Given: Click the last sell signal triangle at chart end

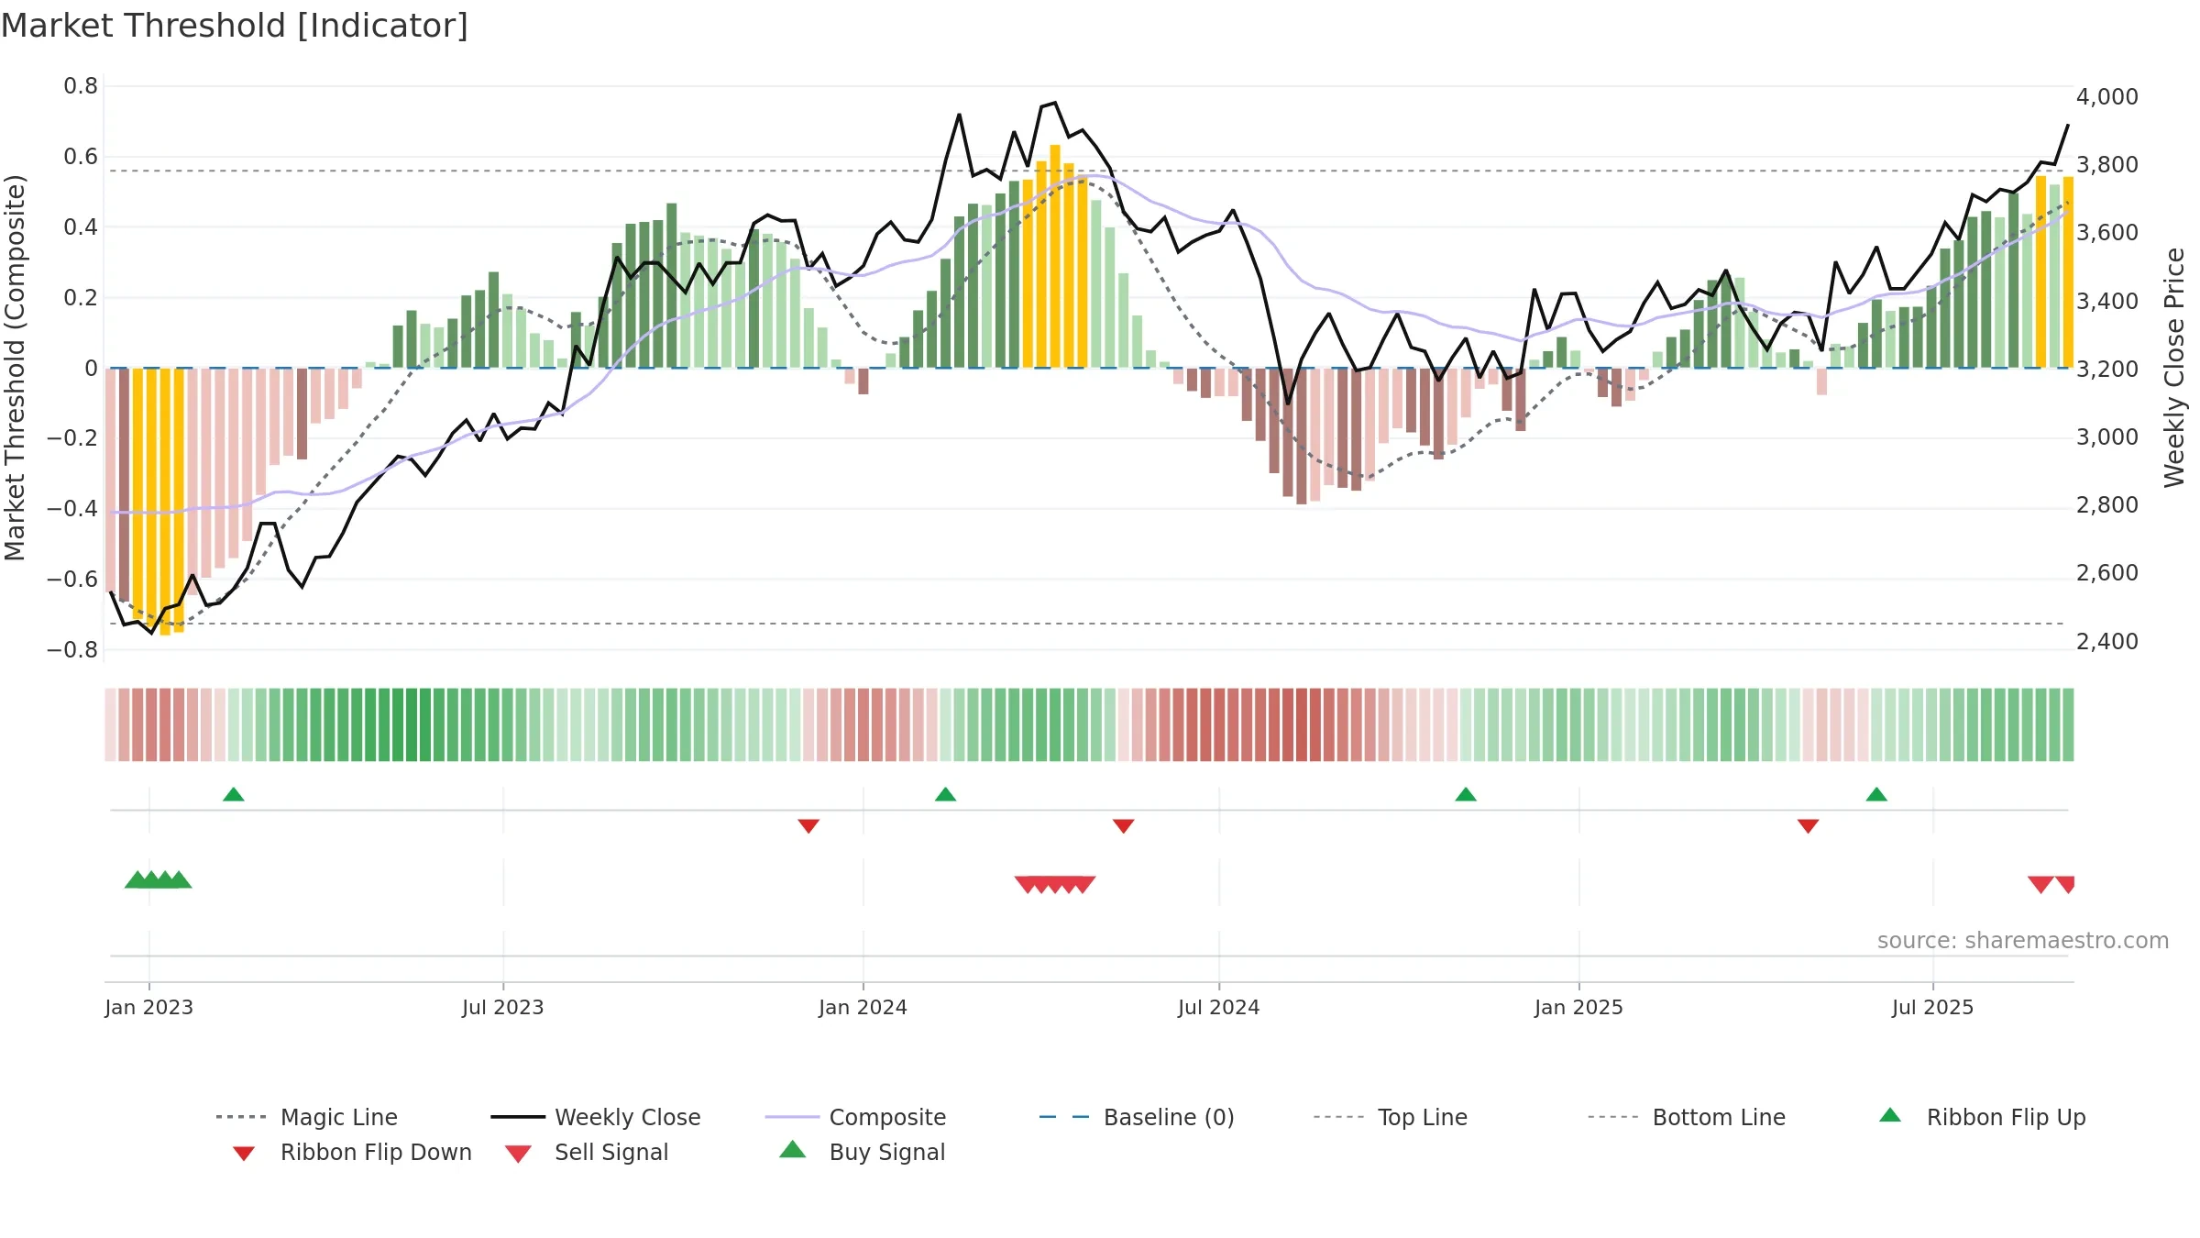Looking at the screenshot, I should (2066, 885).
